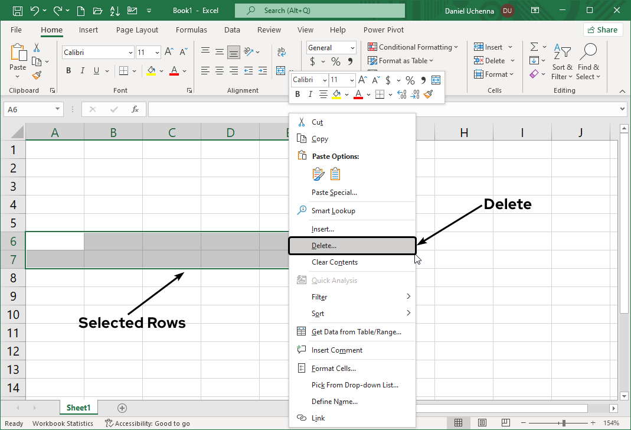
Task: Click the Save icon in title bar
Action: (17, 11)
